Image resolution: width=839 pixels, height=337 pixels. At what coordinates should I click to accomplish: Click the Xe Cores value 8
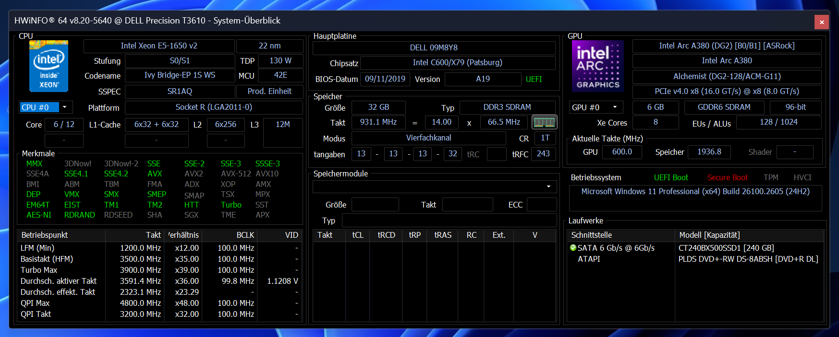[656, 122]
